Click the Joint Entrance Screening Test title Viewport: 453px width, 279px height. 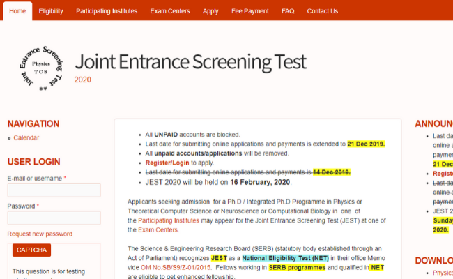(190, 61)
